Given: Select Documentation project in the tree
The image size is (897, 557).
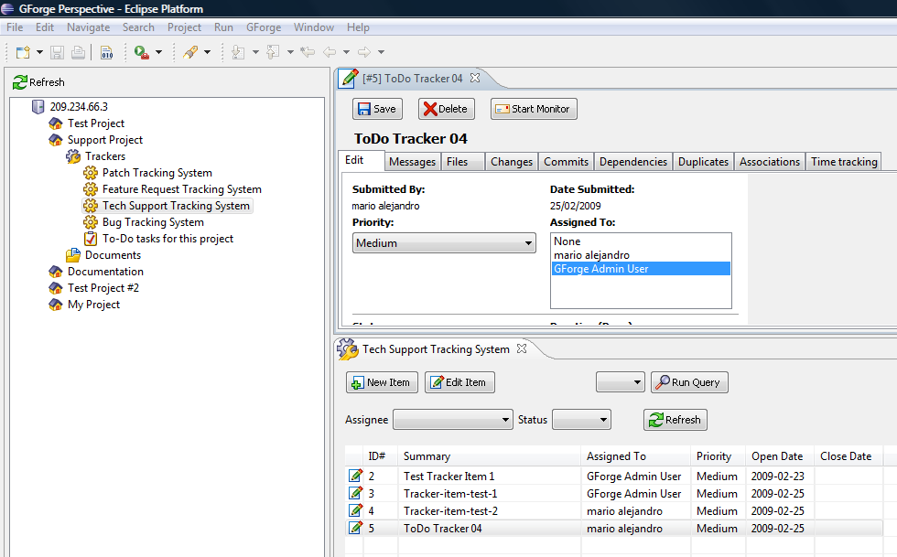Looking at the screenshot, I should (x=105, y=272).
